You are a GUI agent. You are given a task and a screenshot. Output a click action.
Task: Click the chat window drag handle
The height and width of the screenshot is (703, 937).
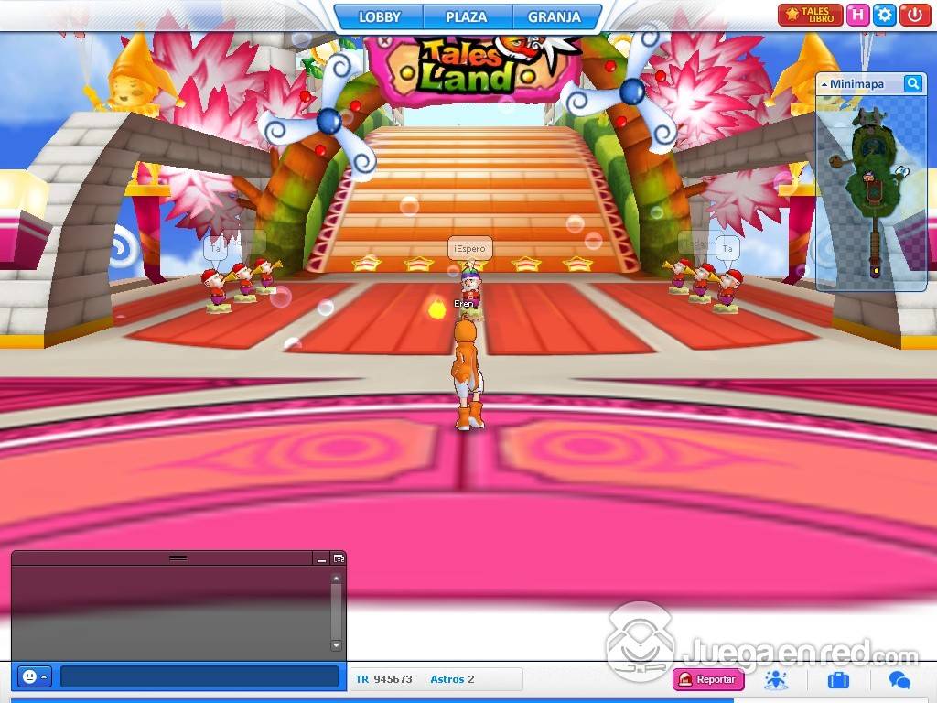coord(178,557)
